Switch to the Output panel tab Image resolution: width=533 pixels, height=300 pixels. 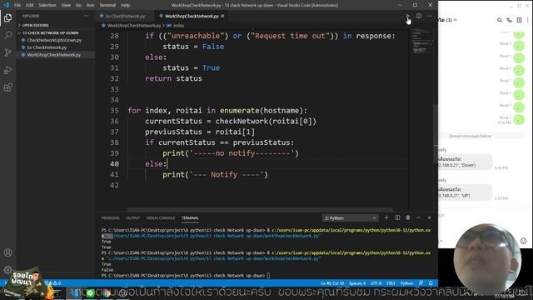(133, 218)
